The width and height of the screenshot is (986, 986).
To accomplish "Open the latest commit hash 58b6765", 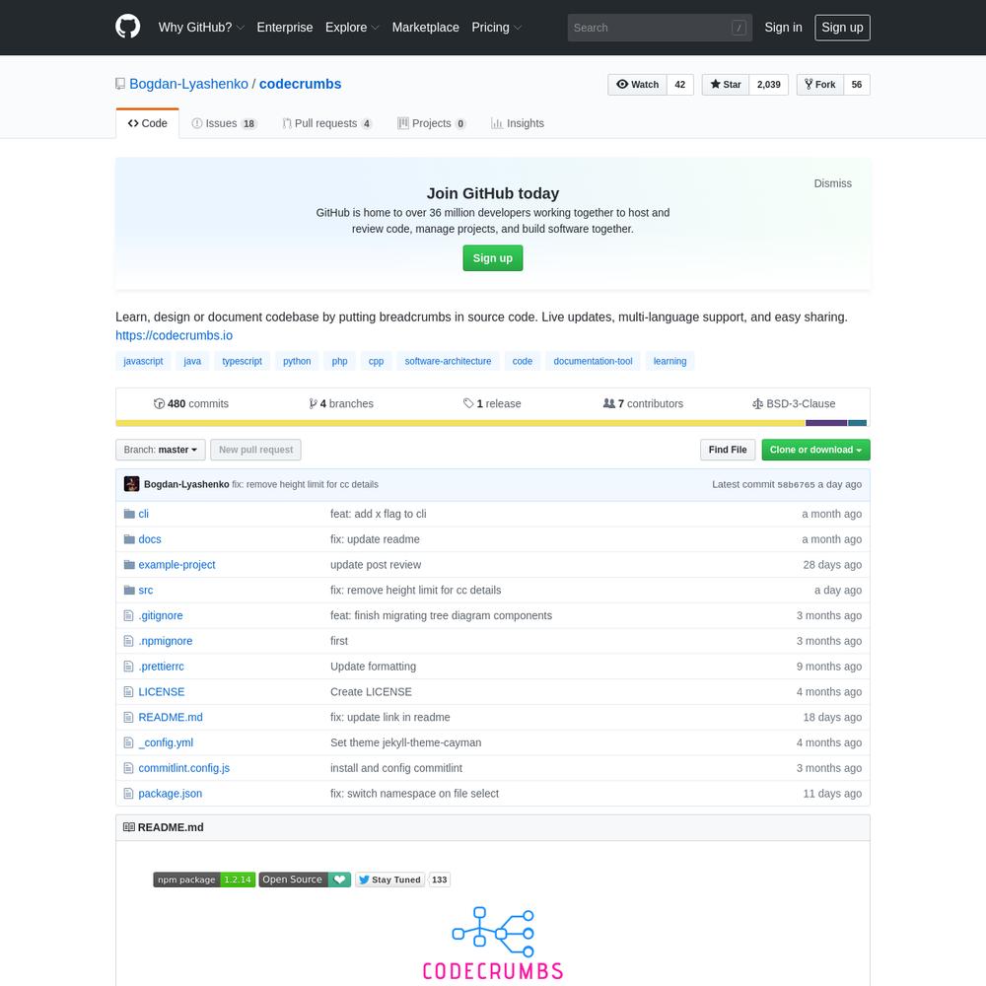I will click(x=796, y=485).
